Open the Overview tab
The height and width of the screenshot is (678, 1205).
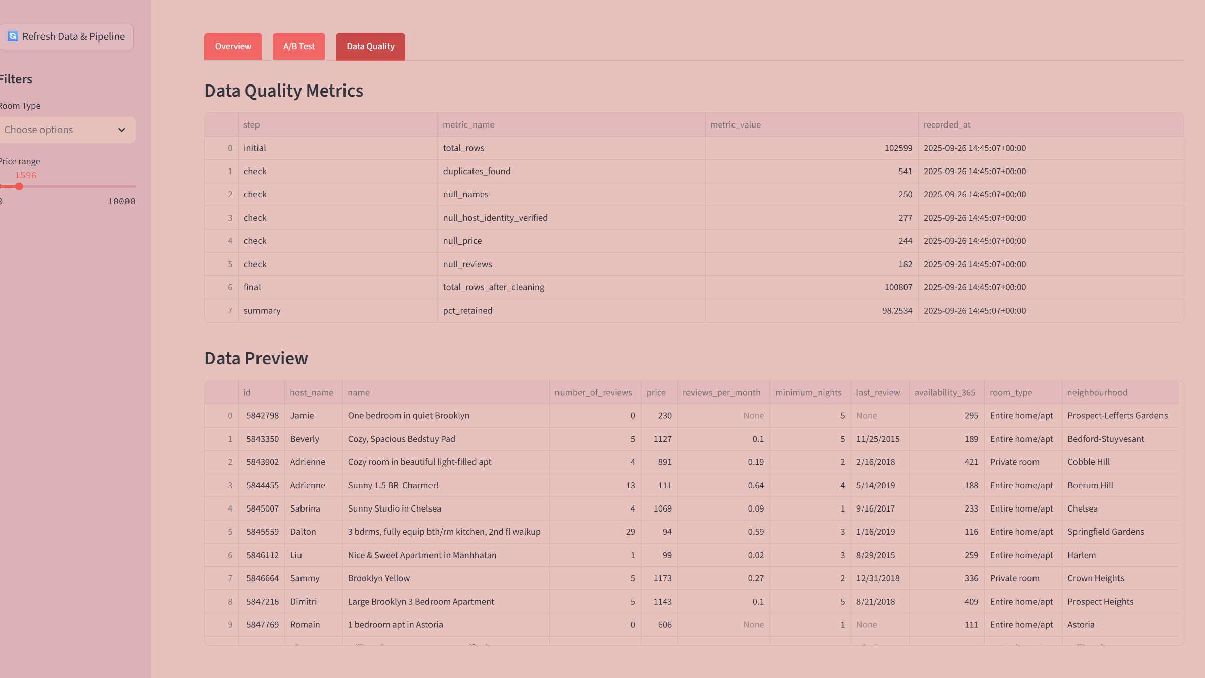[233, 46]
